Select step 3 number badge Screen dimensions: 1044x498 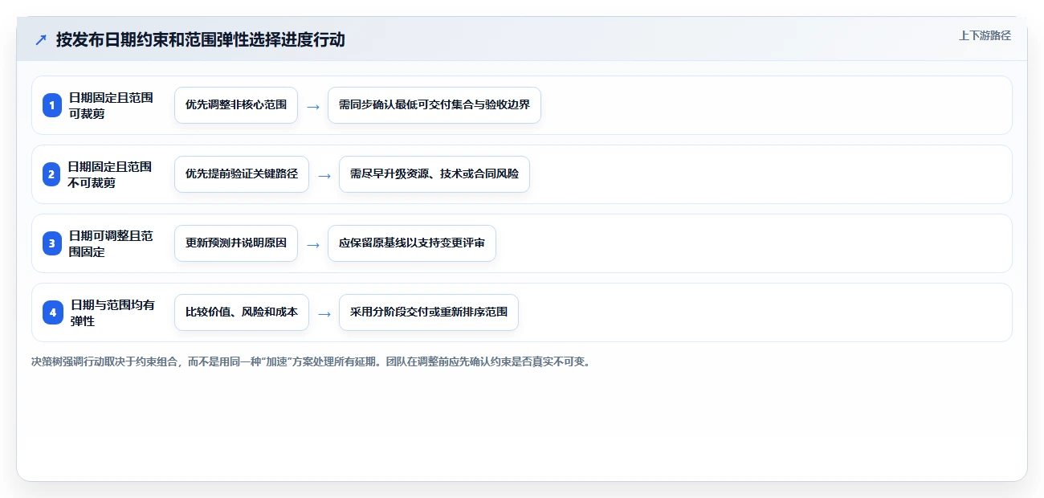click(52, 243)
